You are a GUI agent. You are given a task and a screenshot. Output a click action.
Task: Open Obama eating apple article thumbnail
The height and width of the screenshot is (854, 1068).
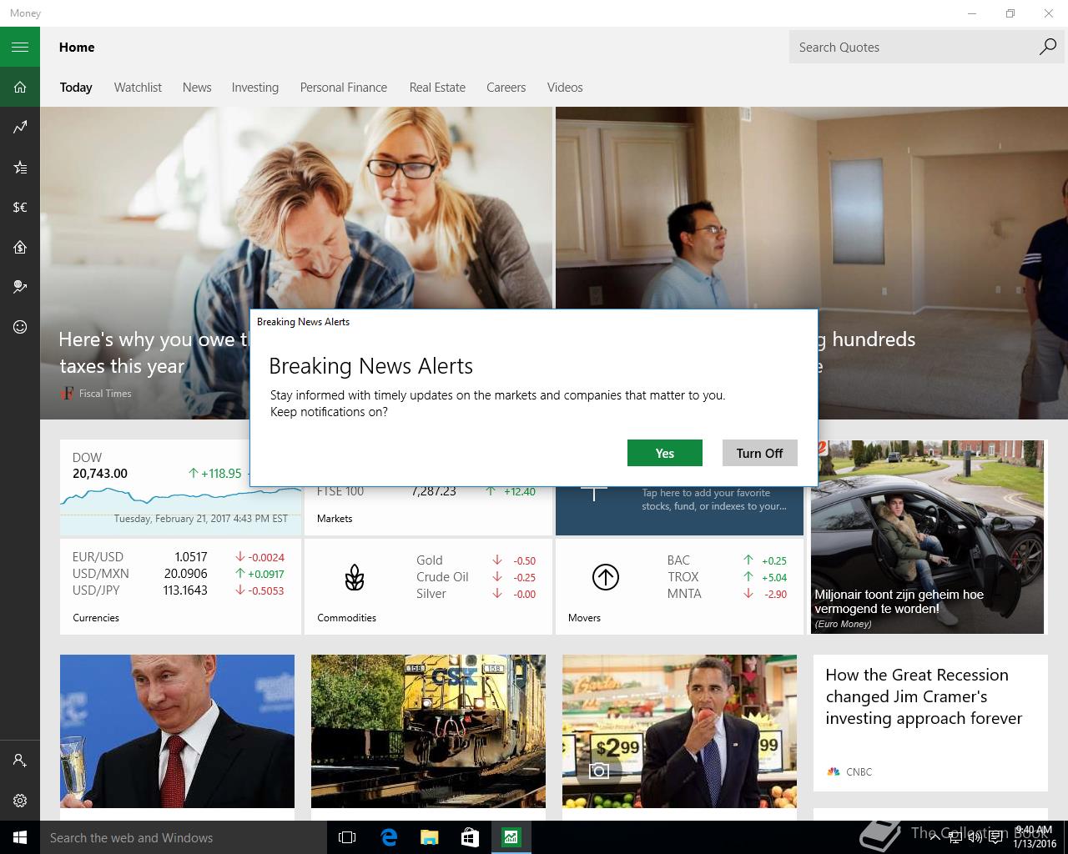[679, 731]
